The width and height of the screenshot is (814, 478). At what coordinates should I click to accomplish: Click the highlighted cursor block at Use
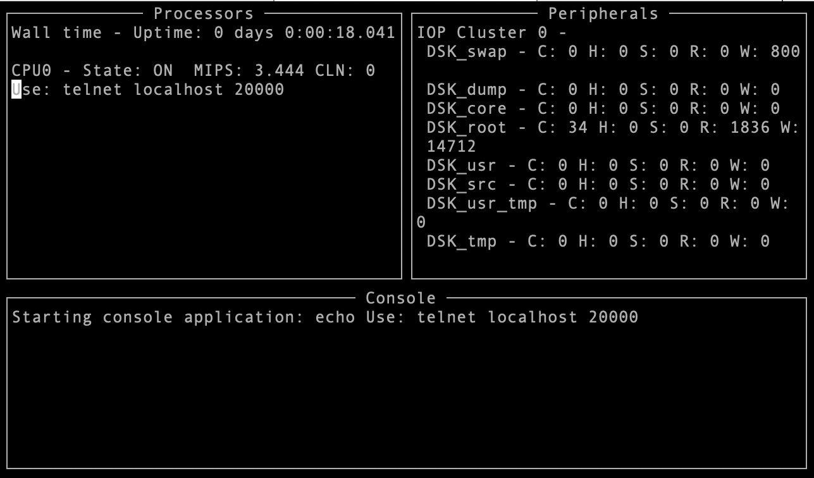(16, 89)
